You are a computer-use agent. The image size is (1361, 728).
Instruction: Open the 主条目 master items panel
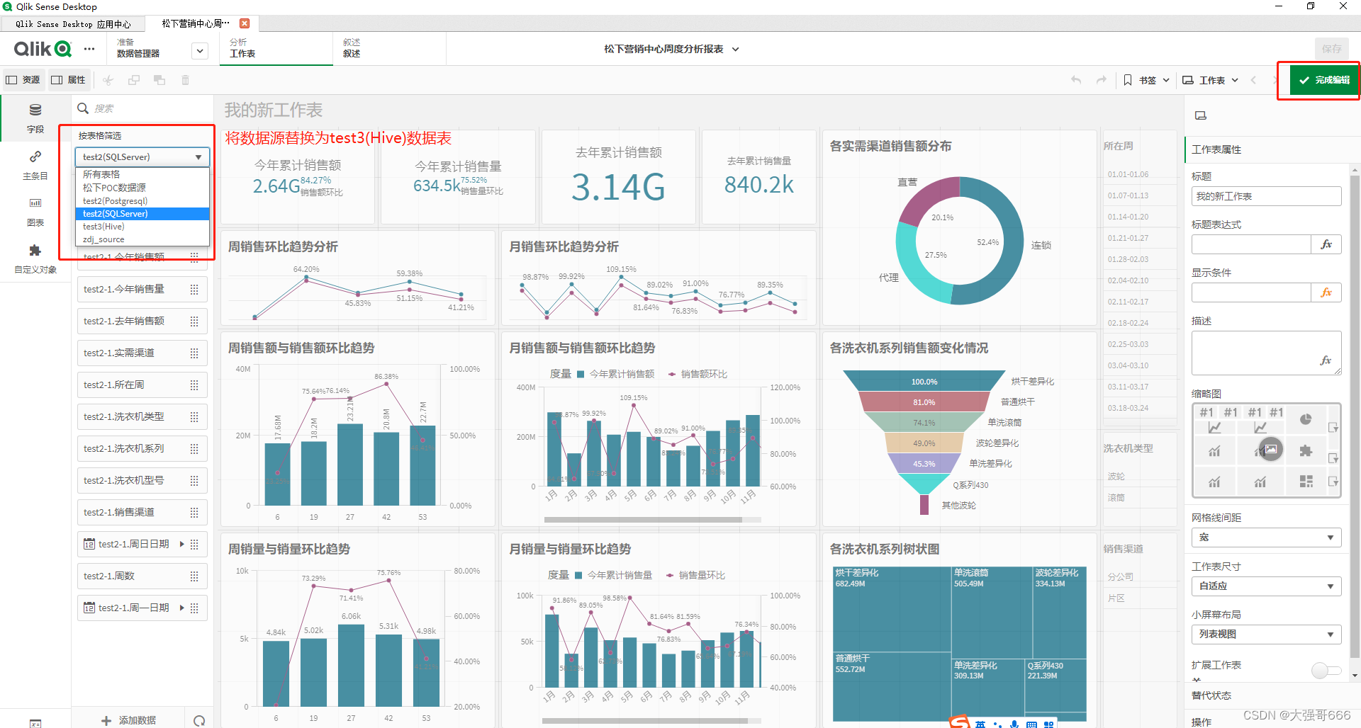35,164
